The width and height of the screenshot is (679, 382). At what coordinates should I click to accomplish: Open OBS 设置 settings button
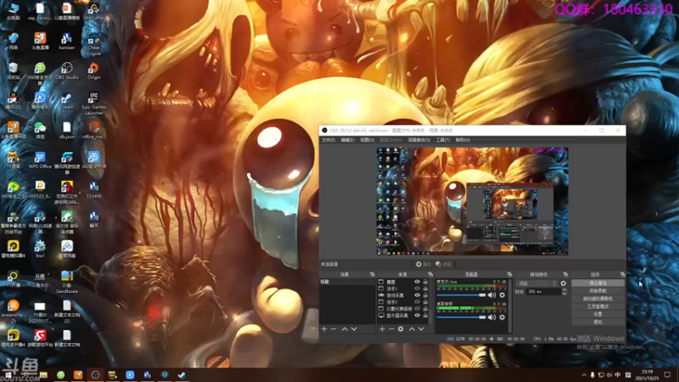click(598, 314)
